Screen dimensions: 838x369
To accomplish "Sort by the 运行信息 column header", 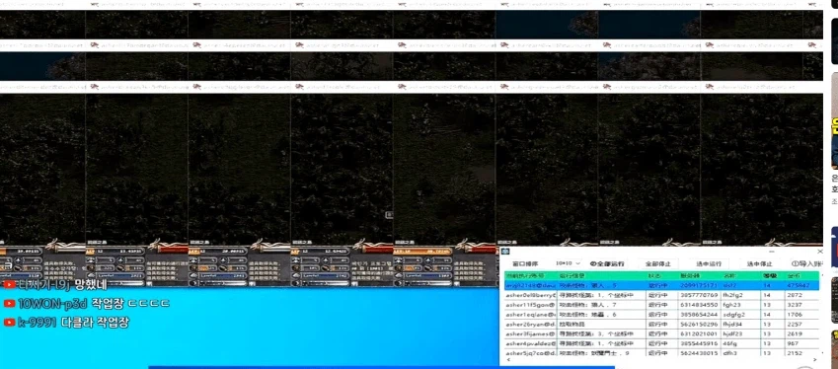I will 602,276.
